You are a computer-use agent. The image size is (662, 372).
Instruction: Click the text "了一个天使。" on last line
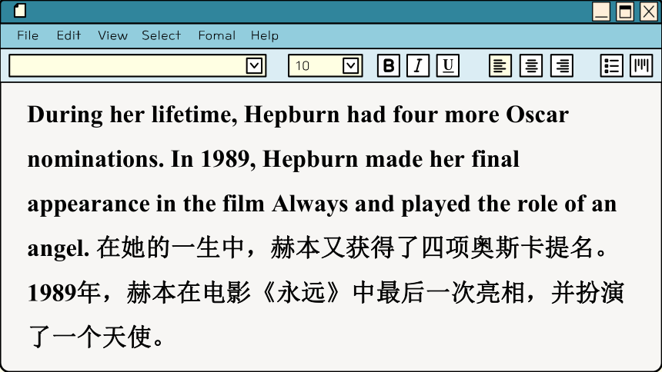[97, 337]
